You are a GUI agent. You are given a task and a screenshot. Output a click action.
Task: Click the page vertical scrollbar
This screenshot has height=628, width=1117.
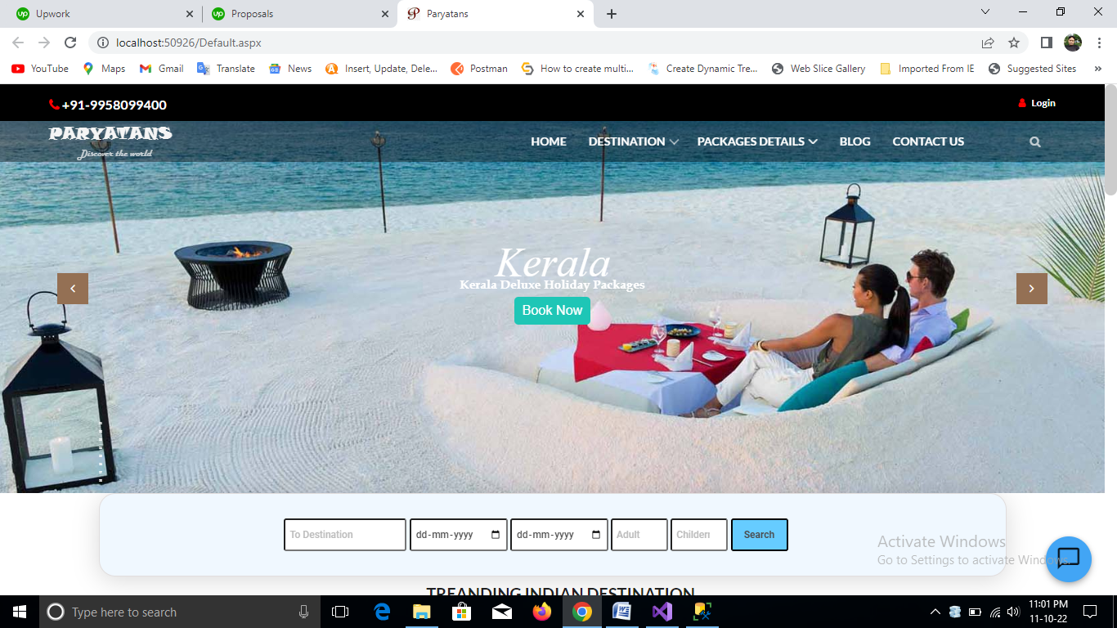tap(1110, 327)
